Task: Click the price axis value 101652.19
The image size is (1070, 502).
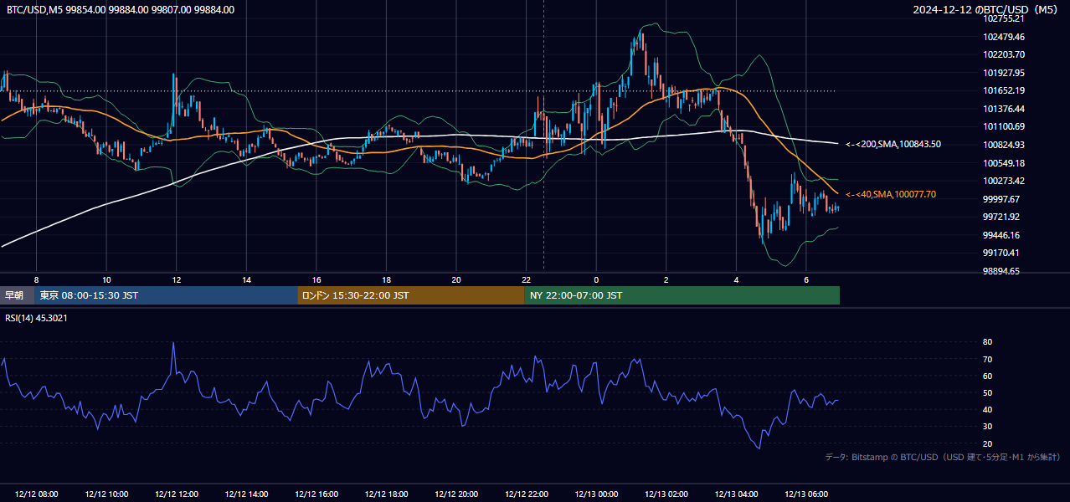Action: [1004, 90]
